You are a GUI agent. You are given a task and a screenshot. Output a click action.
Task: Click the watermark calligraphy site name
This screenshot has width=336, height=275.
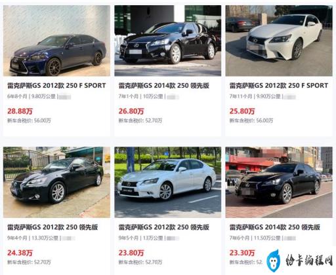309,260
